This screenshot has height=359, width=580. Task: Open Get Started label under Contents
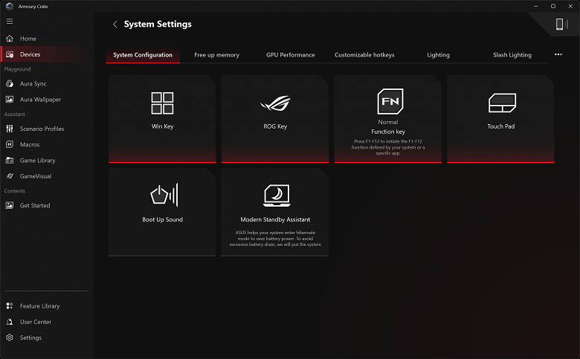click(x=35, y=206)
